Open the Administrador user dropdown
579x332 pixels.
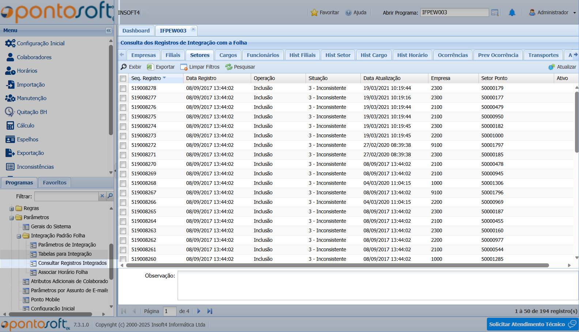click(x=552, y=12)
